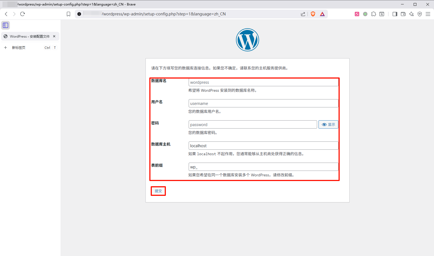
Task: Toggle the browser sidebar panel
Action: 395,14
